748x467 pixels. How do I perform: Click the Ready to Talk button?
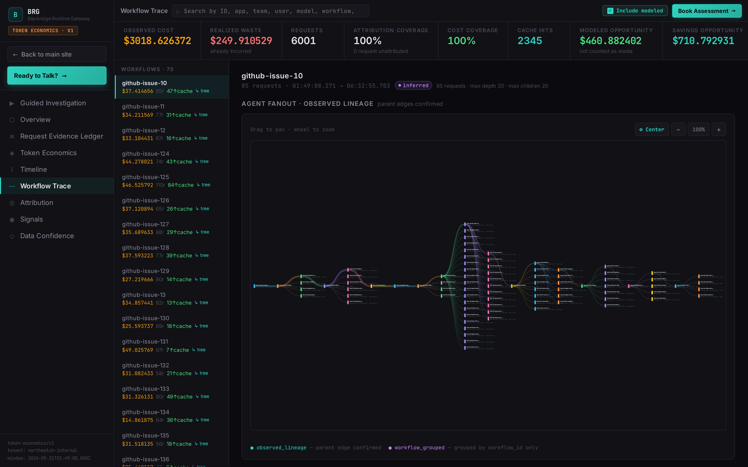57,76
